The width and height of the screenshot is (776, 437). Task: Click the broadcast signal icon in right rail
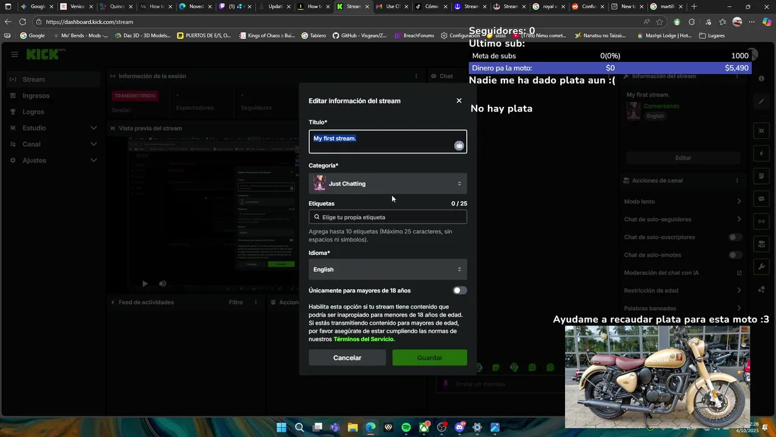pos(761,222)
